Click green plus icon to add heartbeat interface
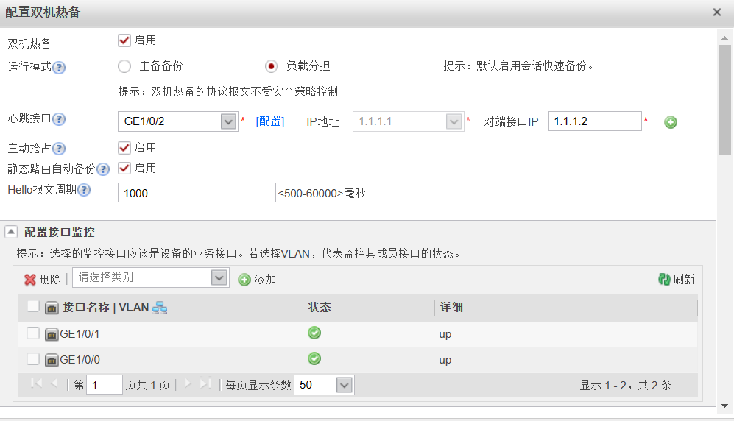The image size is (734, 421). (670, 122)
